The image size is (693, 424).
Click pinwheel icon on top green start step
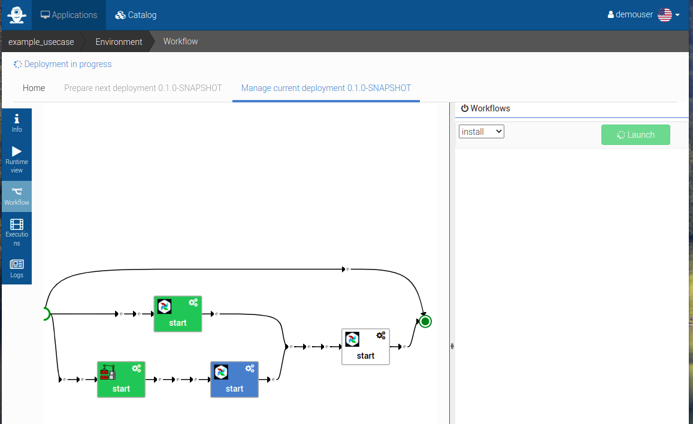click(x=164, y=307)
